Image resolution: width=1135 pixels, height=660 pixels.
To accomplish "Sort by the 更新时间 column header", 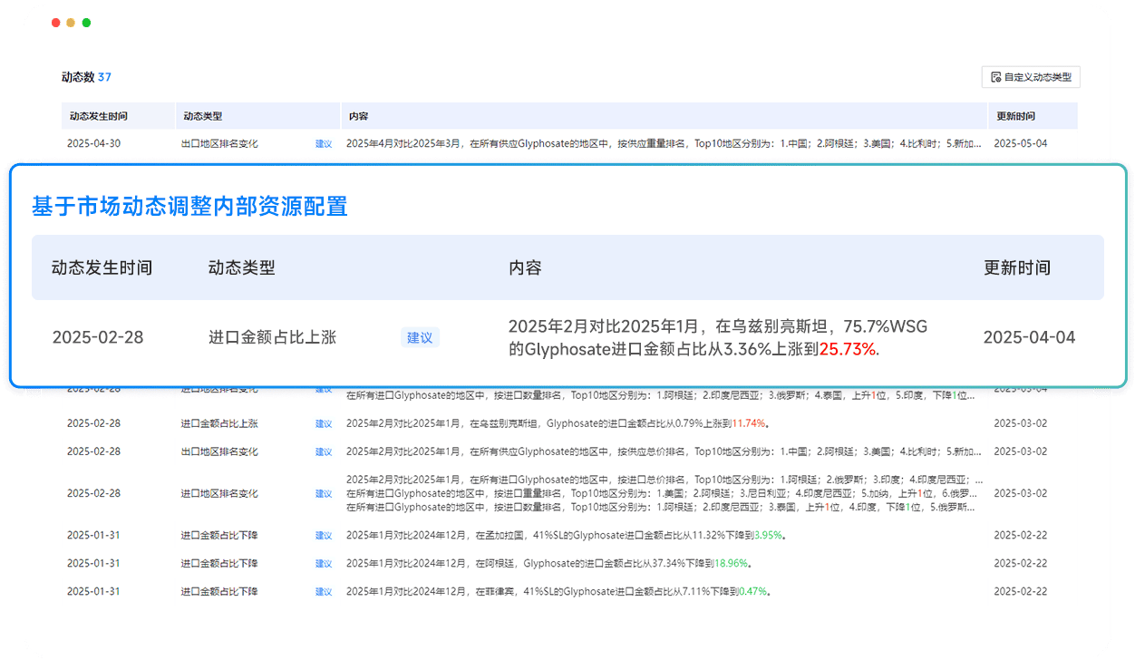I will coord(1016,267).
